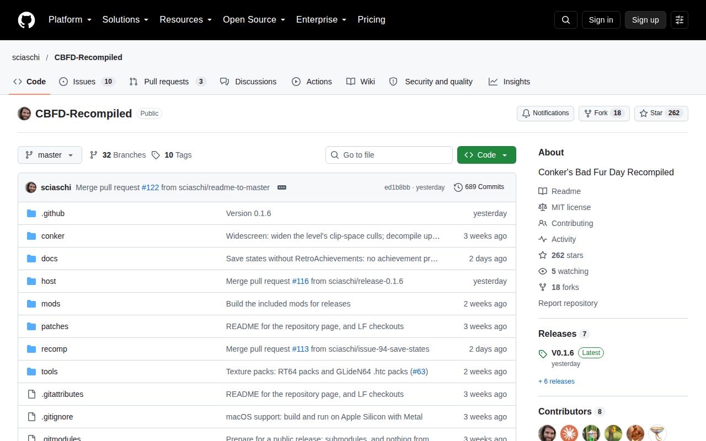Viewport: 706px width, 441px height.
Task: Open the + 6 releases link
Action: coord(557,381)
